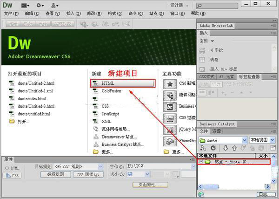
Task: Collapse the duote site tree node
Action: 201,162
